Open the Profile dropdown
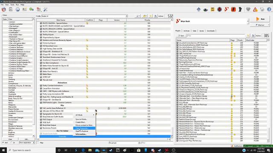Viewport: 273px width, 153px height. [84, 16]
